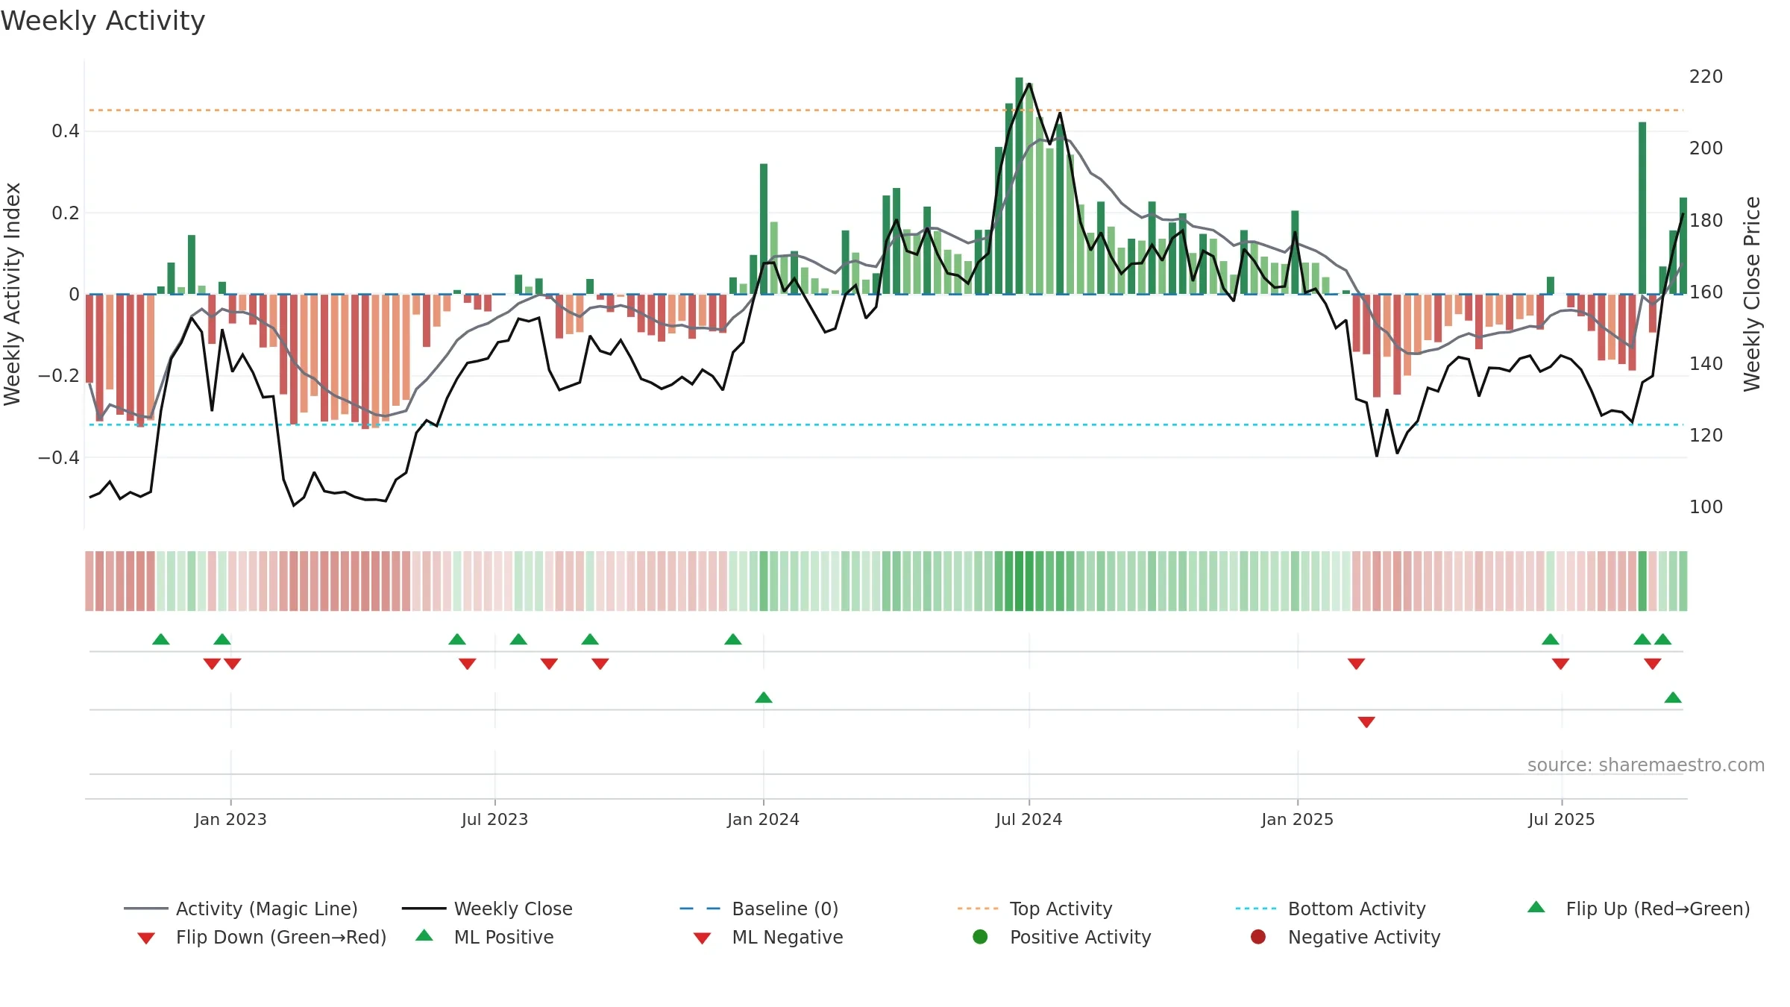This screenshot has width=1790, height=1007.
Task: Click the Positive Activity green circle icon
Action: pos(980,937)
